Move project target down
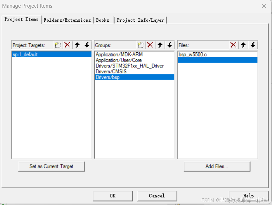Viewport: 272px width, 205px height. (x=87, y=45)
